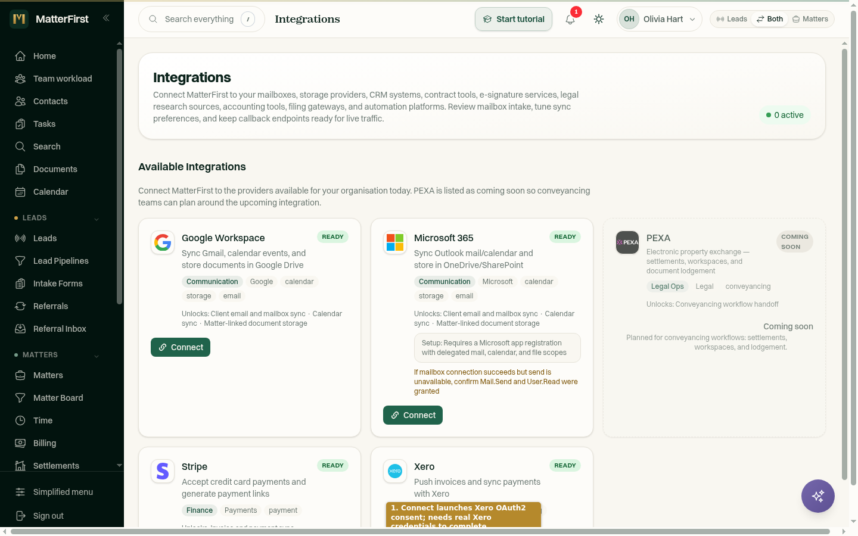Screen dimensions: 858x536
Task: Click Sign out label
Action: (48, 516)
